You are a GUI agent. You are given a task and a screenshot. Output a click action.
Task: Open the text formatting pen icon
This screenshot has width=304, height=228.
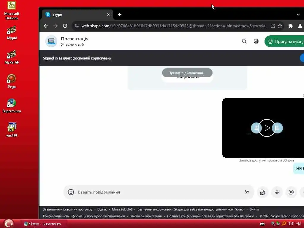tap(247, 192)
